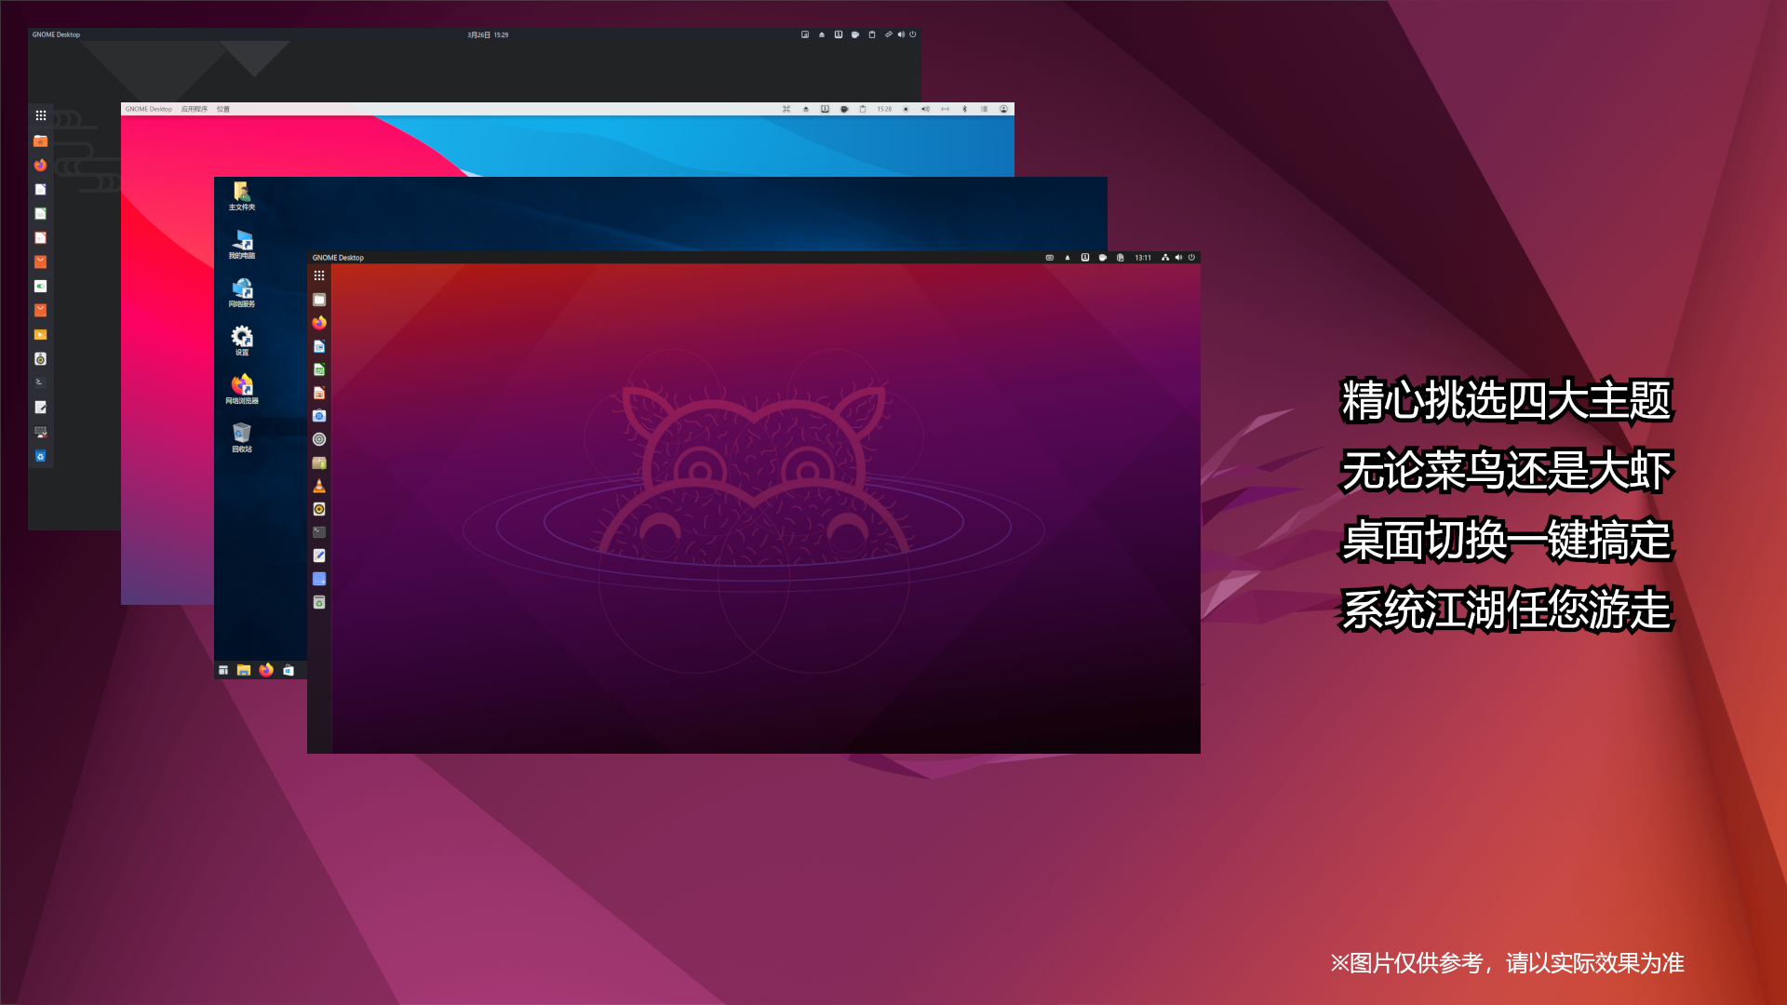Open the orange home folder in the dark-theme dock

(41, 141)
